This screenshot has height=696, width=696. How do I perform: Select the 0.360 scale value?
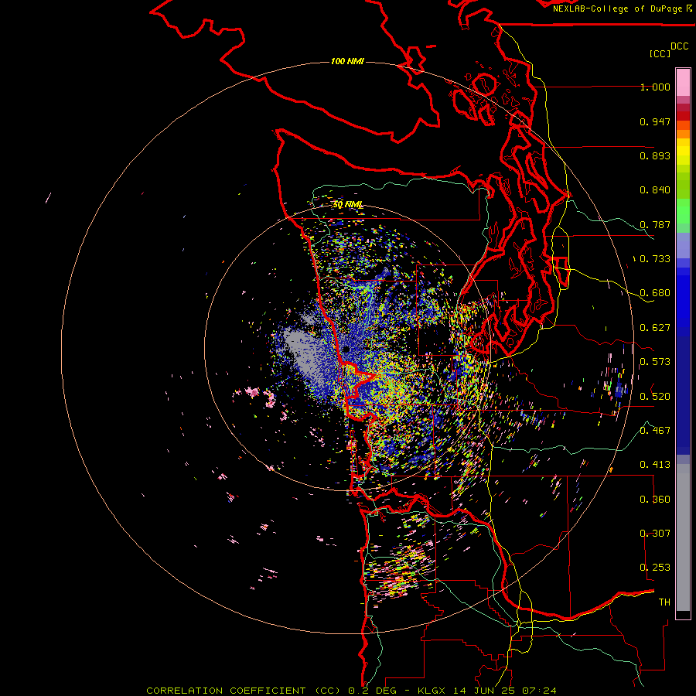(x=655, y=499)
